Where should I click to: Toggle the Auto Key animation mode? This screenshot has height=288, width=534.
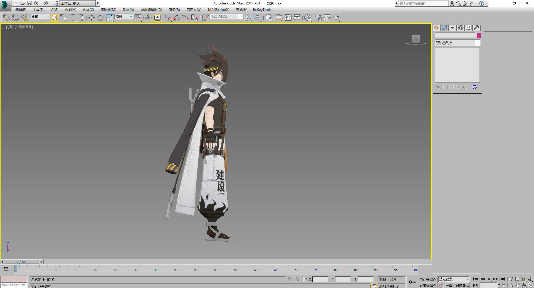point(428,279)
